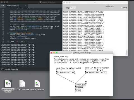The width and height of the screenshot is (134, 100).
Task: Click the document icon in python_comm-help.pd title bar
Action: (x=72, y=53)
